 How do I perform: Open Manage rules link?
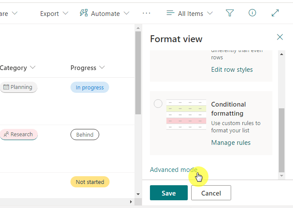231,143
